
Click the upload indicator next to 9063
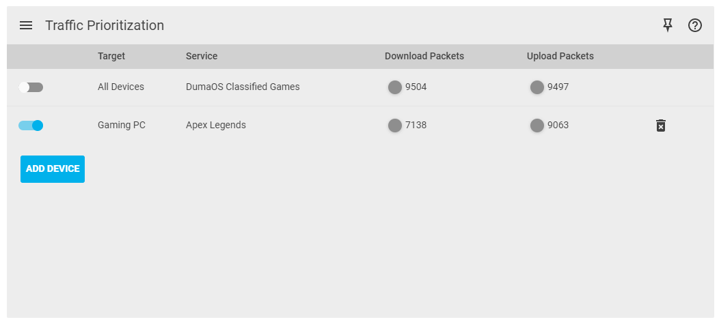(537, 125)
